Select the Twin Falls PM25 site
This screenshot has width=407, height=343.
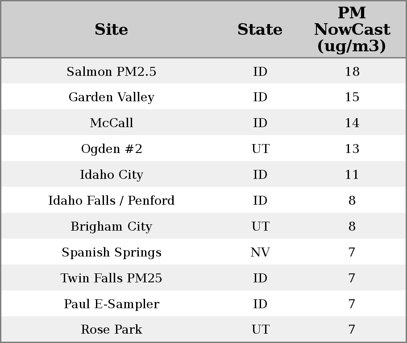(111, 278)
